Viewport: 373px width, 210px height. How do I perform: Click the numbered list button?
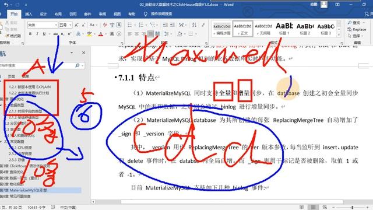[141, 24]
